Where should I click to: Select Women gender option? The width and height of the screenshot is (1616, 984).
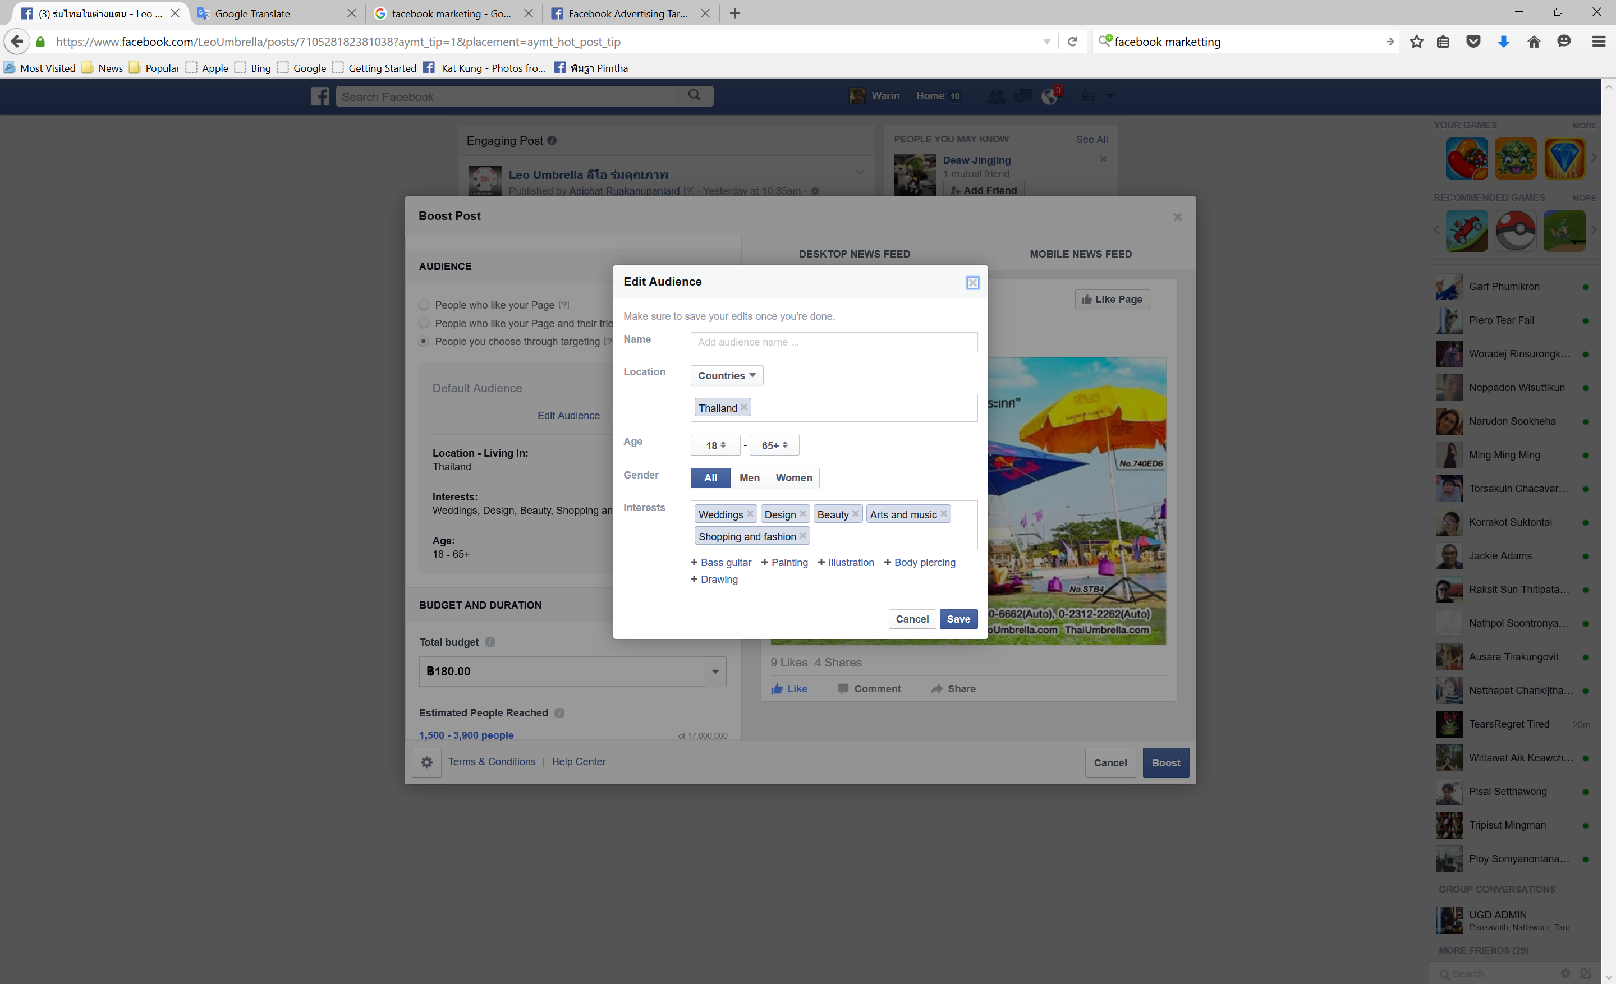[x=793, y=478]
